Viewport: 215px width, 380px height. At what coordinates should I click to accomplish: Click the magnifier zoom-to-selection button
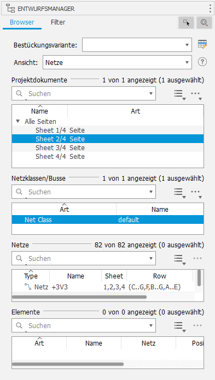point(204,23)
